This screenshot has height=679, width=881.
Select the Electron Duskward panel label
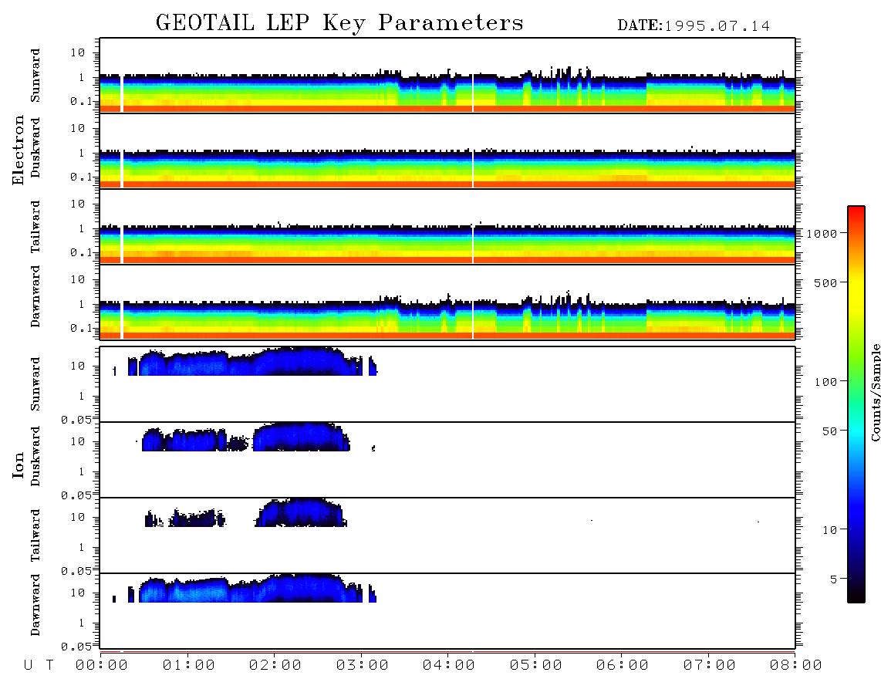point(35,147)
